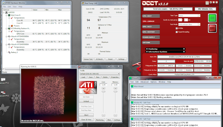This screenshot has width=223, height=127.
Task: Click the XS Bench button in Real Temp
Action: 99,59
